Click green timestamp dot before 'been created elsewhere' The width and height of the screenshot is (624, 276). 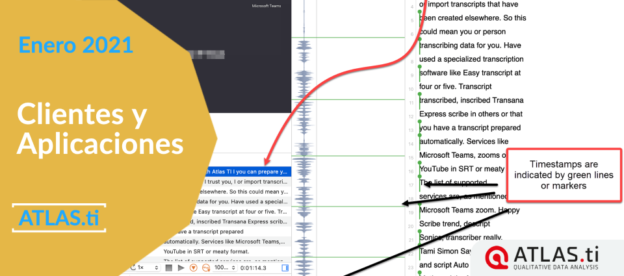[419, 12]
